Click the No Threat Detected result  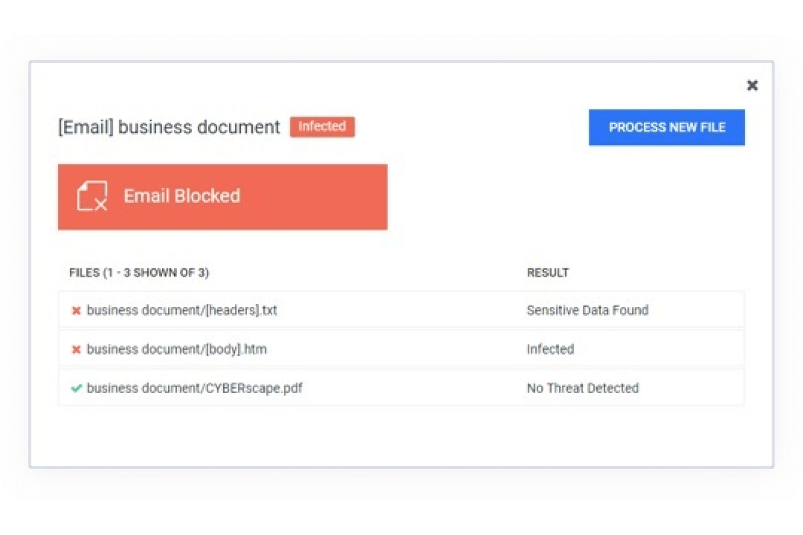[x=582, y=388]
